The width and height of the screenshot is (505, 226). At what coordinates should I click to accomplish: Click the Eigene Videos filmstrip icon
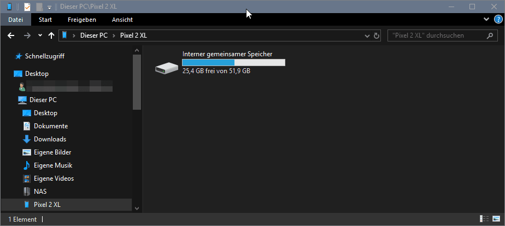27,179
